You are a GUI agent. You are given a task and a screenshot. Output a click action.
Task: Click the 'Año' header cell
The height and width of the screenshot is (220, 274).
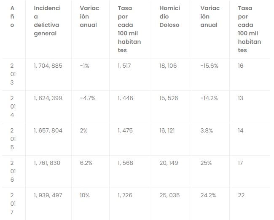tap(12, 17)
